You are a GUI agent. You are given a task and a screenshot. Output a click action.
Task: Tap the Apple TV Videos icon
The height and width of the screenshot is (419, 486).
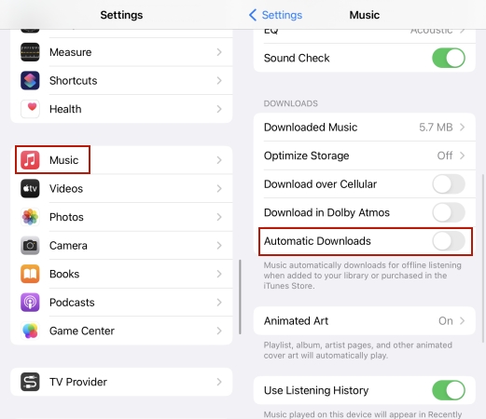(x=30, y=188)
